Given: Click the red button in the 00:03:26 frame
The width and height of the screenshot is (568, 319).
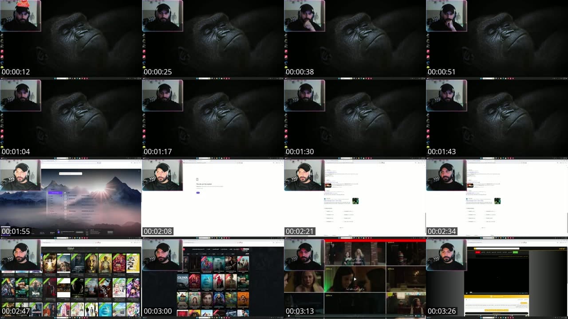Looking at the screenshot, I should tap(478, 252).
